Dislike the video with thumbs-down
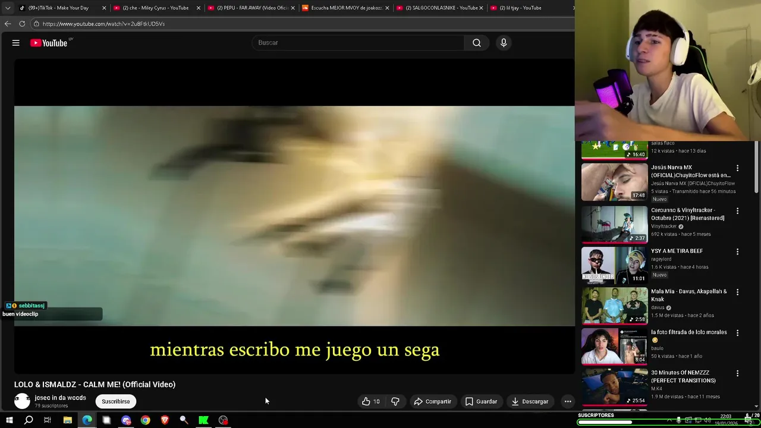This screenshot has height=428, width=761. click(x=395, y=401)
